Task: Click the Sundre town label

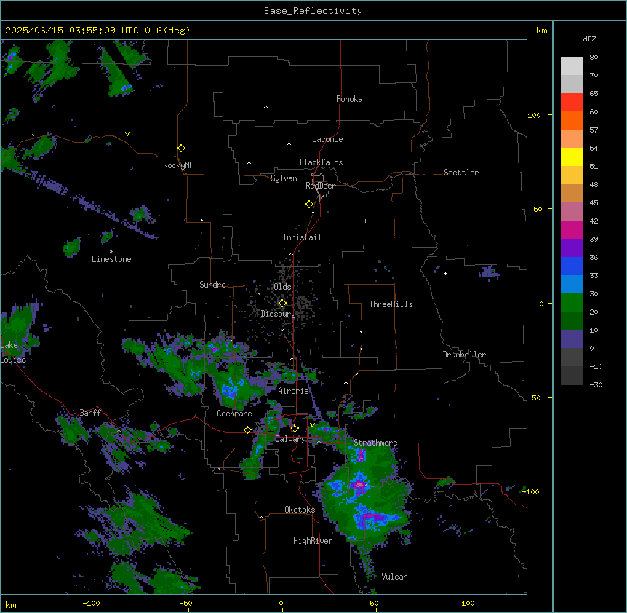Action: coord(212,285)
